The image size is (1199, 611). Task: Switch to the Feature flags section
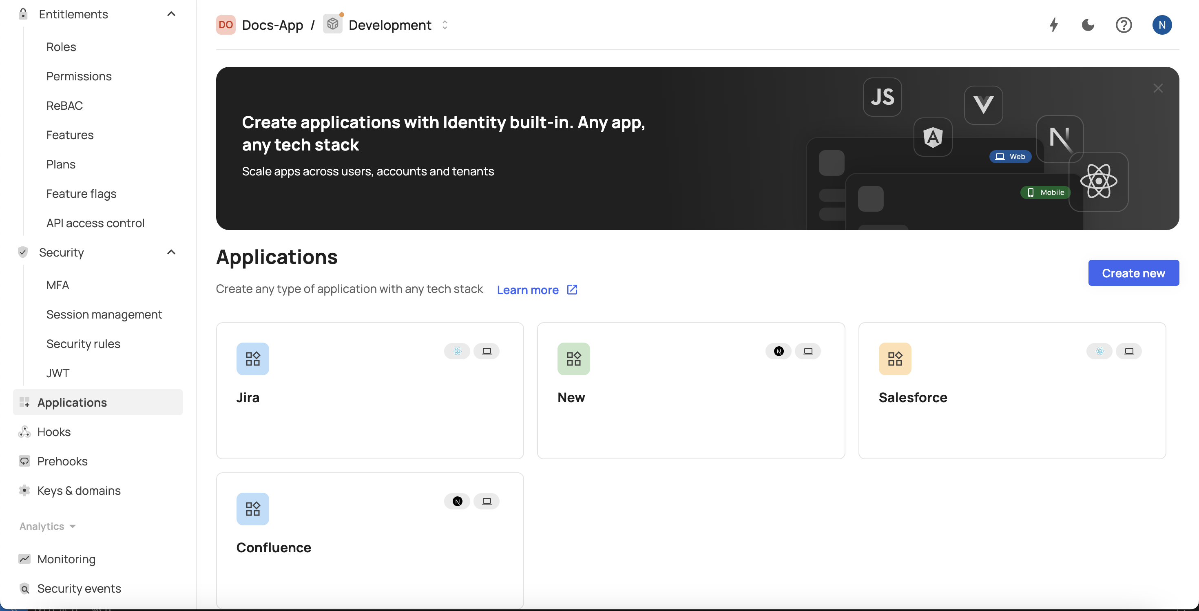click(x=82, y=194)
